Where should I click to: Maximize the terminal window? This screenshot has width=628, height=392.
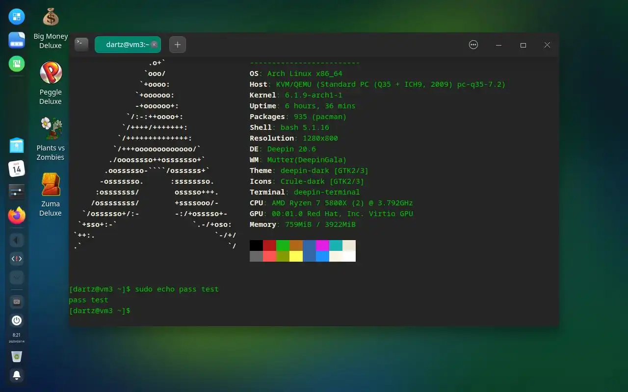pos(523,45)
